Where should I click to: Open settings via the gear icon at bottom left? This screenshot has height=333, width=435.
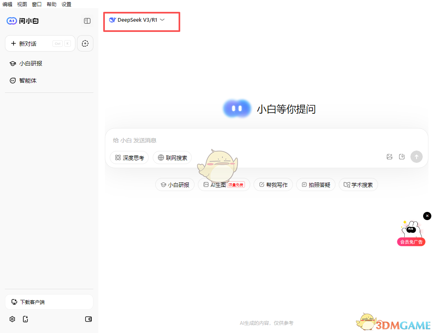pyautogui.click(x=12, y=319)
